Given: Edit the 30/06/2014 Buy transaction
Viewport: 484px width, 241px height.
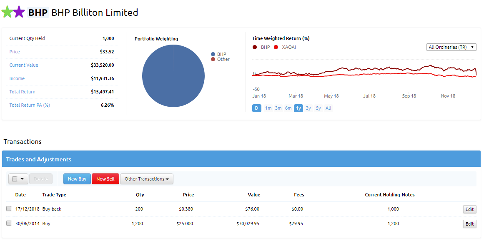Looking at the screenshot, I should (x=469, y=224).
